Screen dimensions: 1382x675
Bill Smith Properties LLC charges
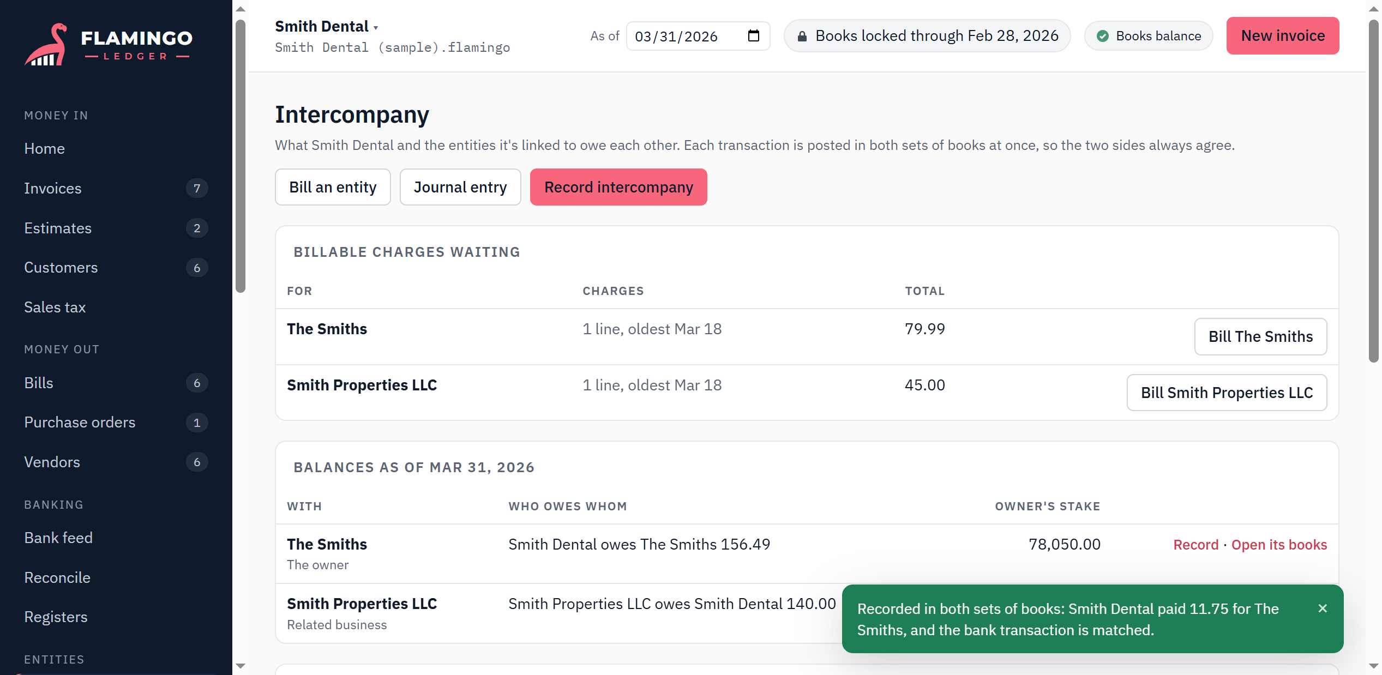click(x=1227, y=393)
